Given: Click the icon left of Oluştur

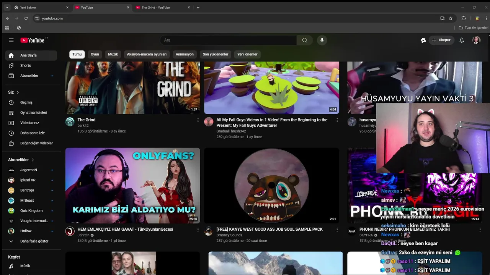Looking at the screenshot, I should [423, 40].
